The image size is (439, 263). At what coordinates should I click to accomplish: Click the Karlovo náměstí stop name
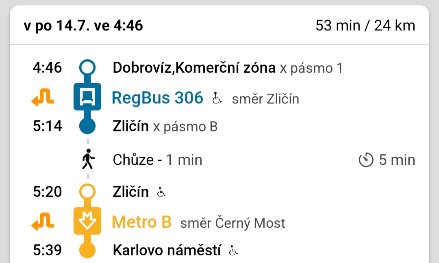click(167, 250)
